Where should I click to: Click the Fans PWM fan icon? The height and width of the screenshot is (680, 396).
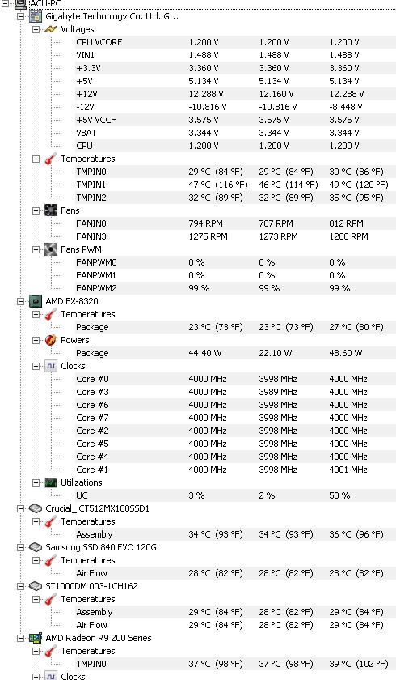[x=51, y=249]
